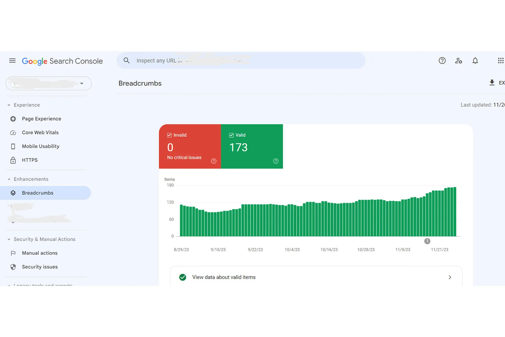This screenshot has width=505, height=337.
Task: Open the hamburger main menu
Action: pos(12,61)
